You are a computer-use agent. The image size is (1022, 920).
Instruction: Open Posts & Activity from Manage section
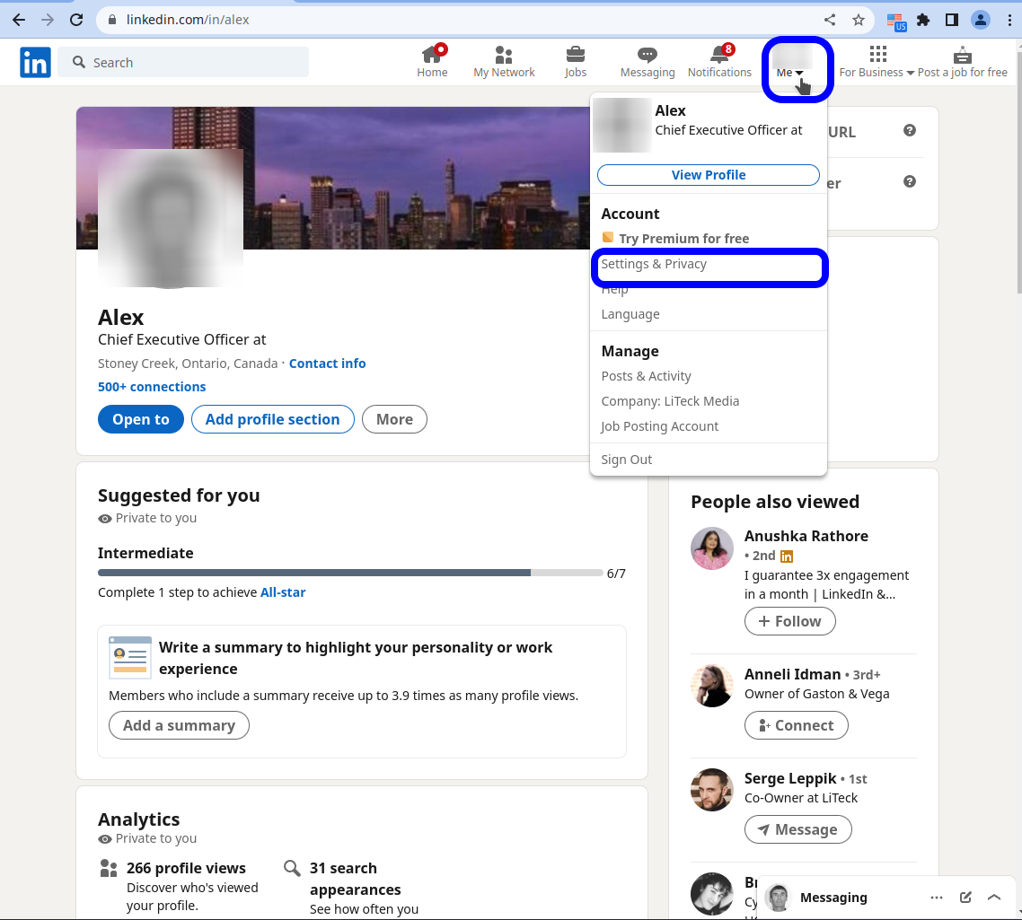coord(646,376)
